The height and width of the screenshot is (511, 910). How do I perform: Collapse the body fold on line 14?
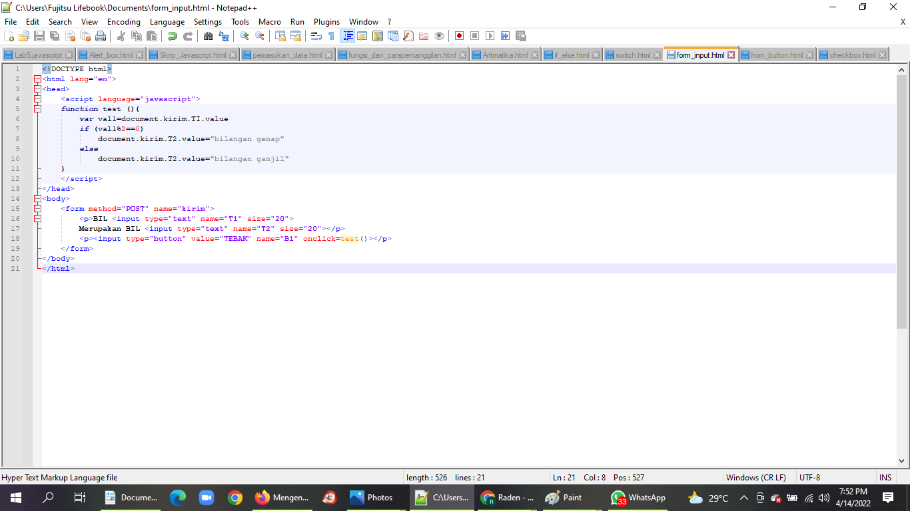coord(37,199)
